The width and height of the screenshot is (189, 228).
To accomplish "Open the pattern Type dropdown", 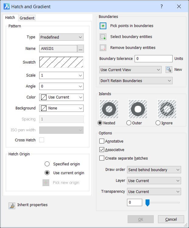I will (61, 37).
